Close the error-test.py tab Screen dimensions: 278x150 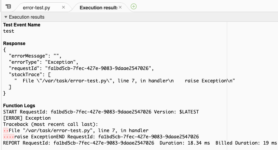coord(63,7)
